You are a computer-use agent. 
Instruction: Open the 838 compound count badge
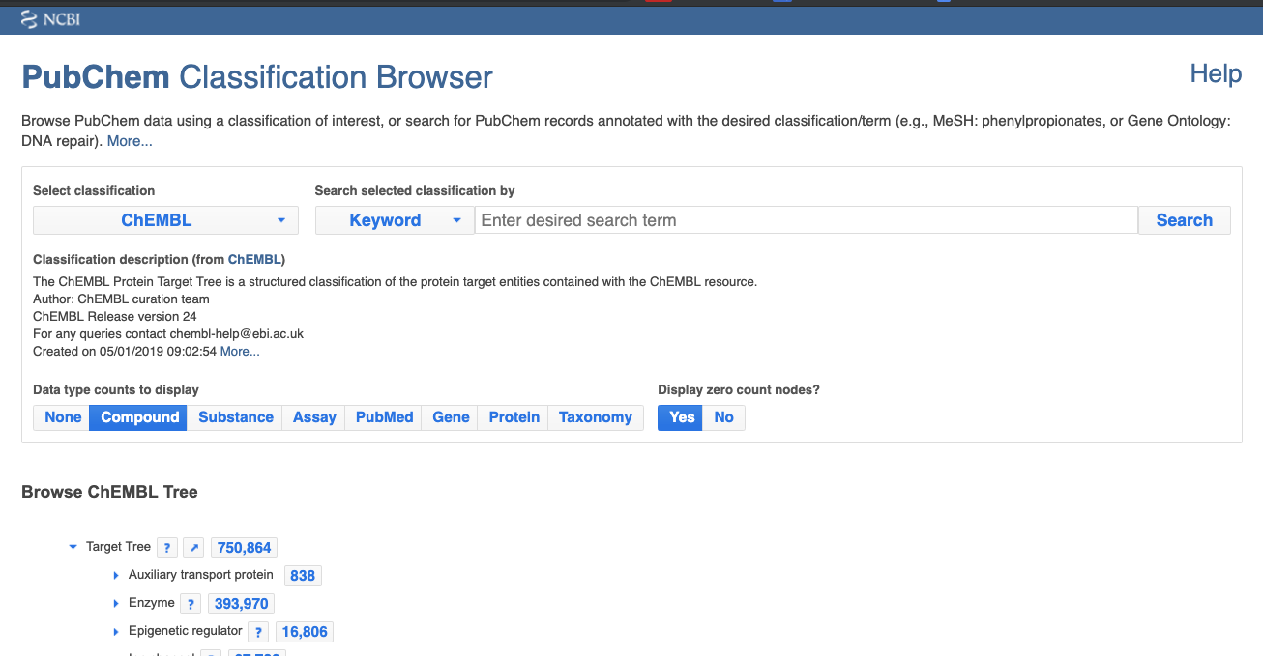click(x=303, y=576)
